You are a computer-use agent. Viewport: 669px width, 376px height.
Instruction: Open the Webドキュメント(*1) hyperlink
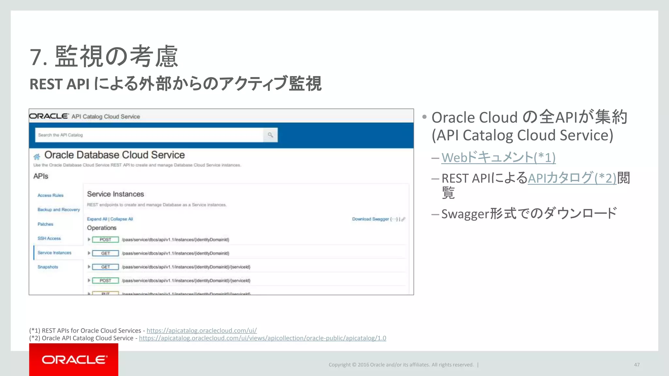click(x=498, y=158)
